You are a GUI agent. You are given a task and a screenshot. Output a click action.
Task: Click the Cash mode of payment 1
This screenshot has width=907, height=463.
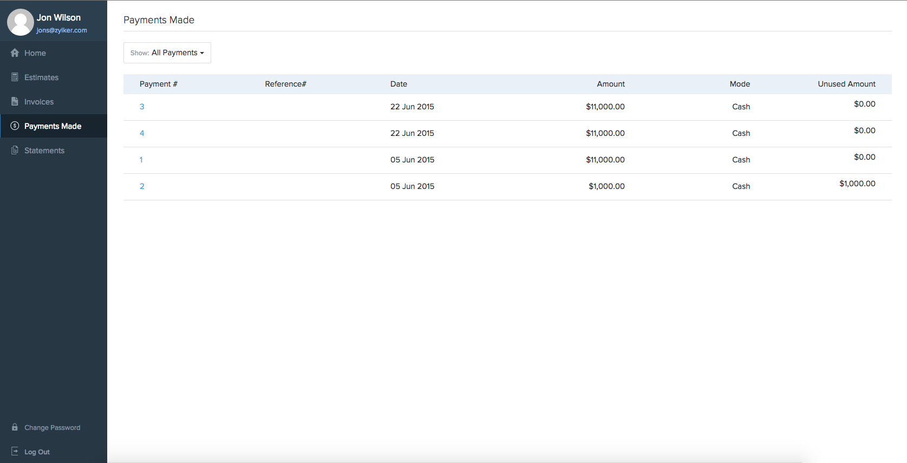click(741, 160)
